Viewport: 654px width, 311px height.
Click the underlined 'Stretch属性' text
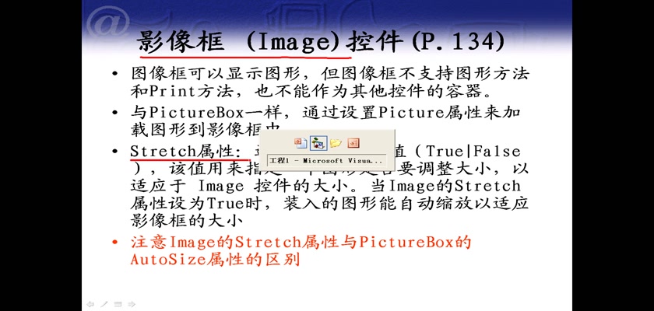pyautogui.click(x=185, y=151)
